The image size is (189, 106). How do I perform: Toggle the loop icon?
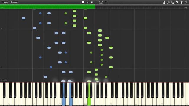tap(186, 2)
